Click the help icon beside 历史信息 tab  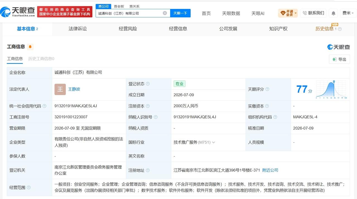point(340,29)
